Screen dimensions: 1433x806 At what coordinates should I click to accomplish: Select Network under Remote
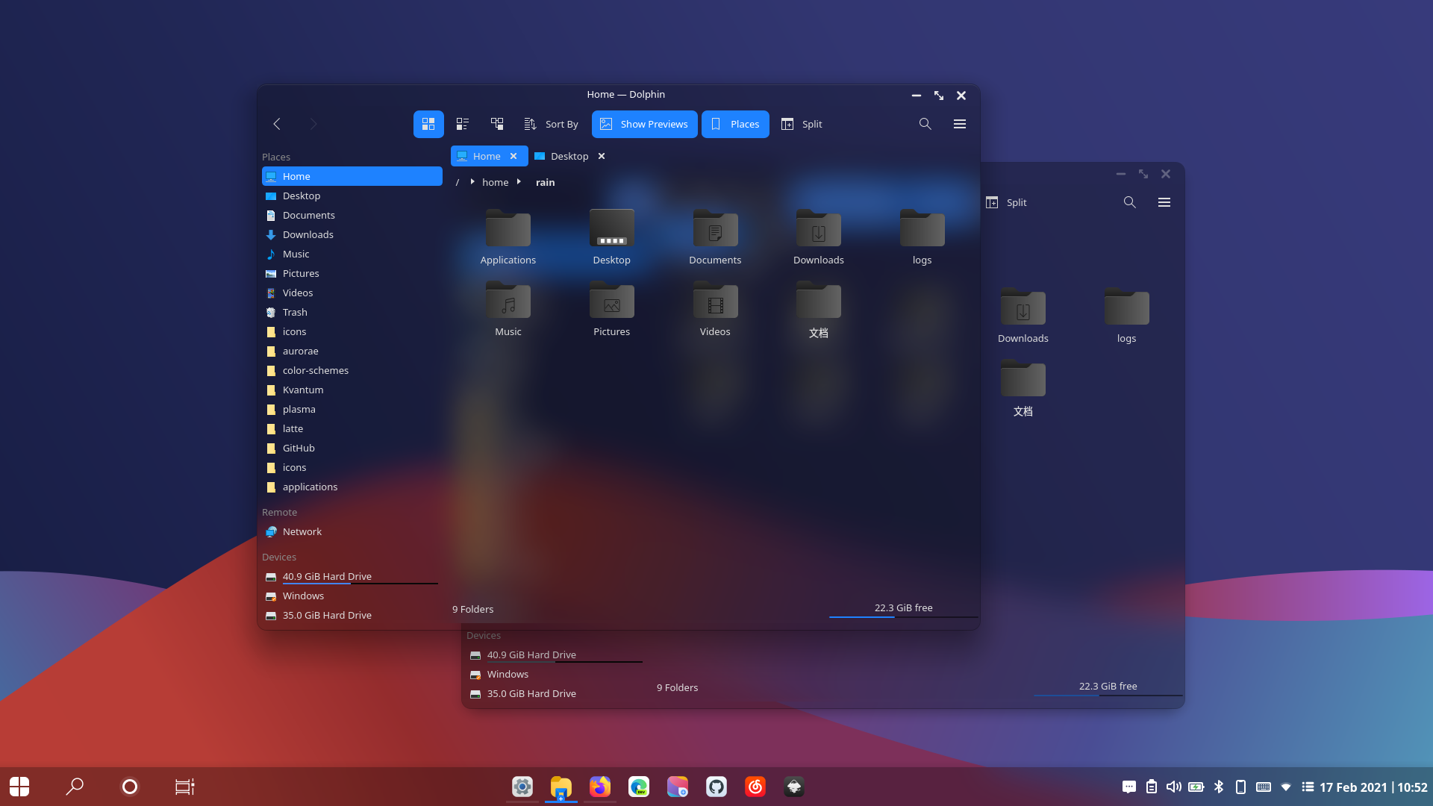click(x=302, y=531)
